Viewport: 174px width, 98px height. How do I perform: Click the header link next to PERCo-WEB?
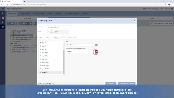coord(156,9)
